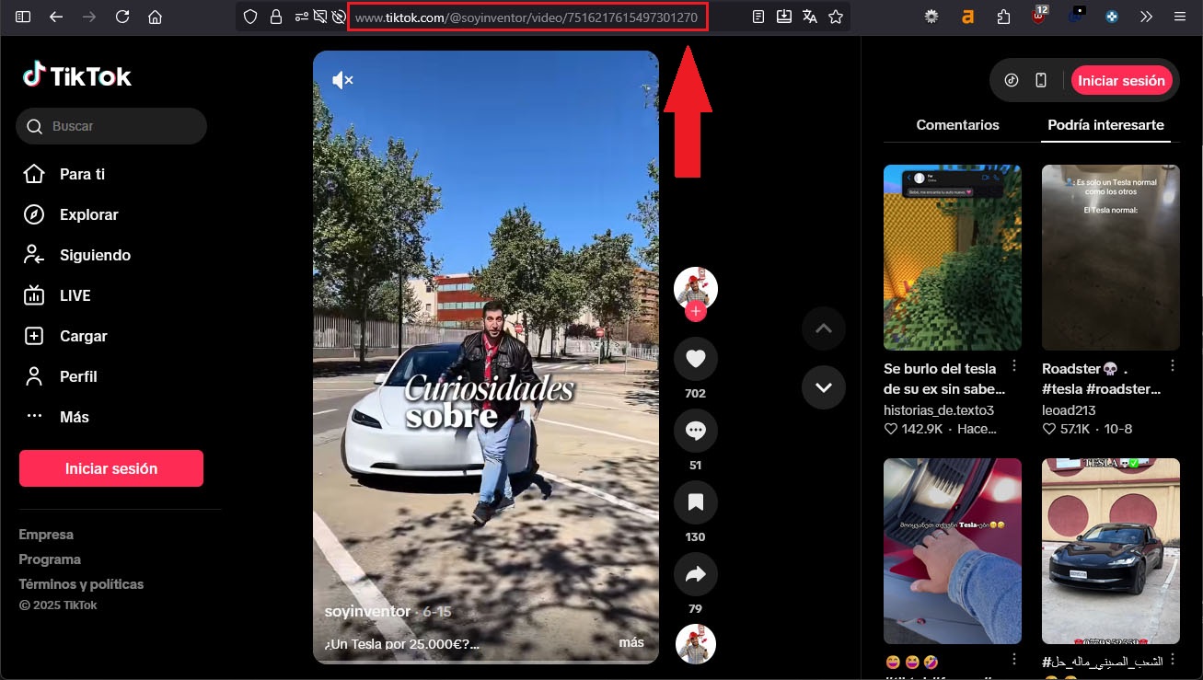Image resolution: width=1203 pixels, height=680 pixels.
Task: Share the video with the arrow icon
Action: tap(695, 574)
